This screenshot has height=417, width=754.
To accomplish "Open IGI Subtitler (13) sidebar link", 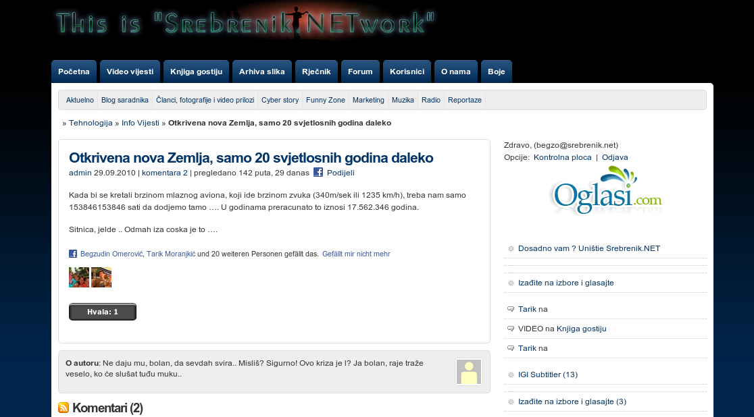I will tap(548, 374).
